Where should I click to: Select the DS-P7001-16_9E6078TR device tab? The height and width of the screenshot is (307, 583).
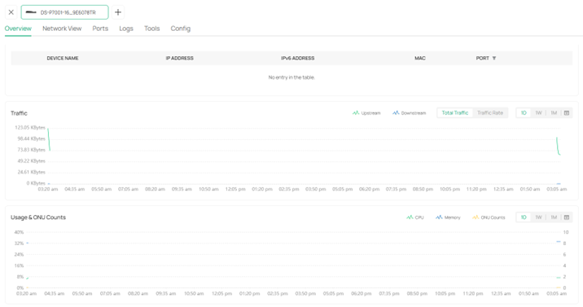coord(64,12)
